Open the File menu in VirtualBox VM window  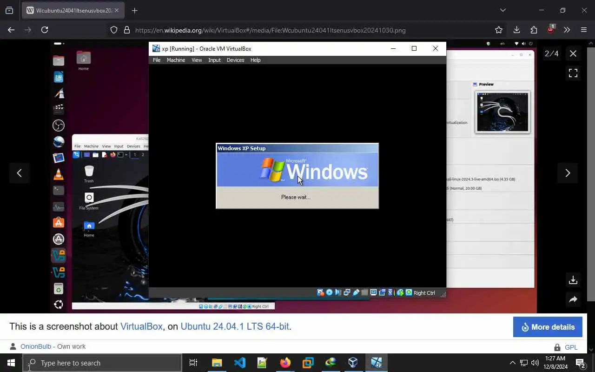[157, 60]
